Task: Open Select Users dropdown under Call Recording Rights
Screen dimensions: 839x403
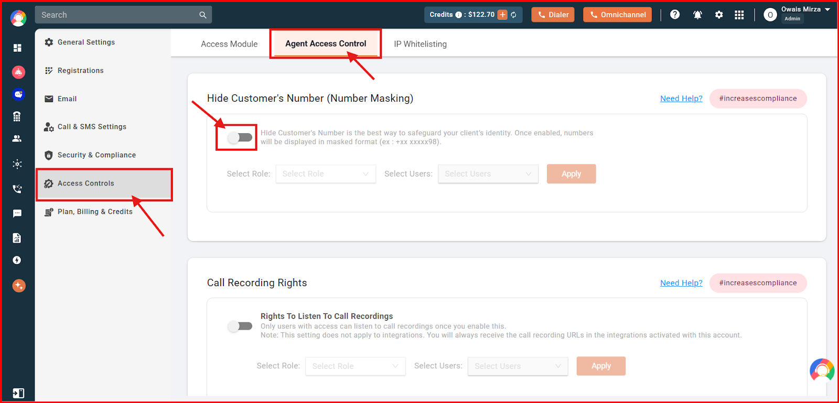Action: pyautogui.click(x=518, y=366)
